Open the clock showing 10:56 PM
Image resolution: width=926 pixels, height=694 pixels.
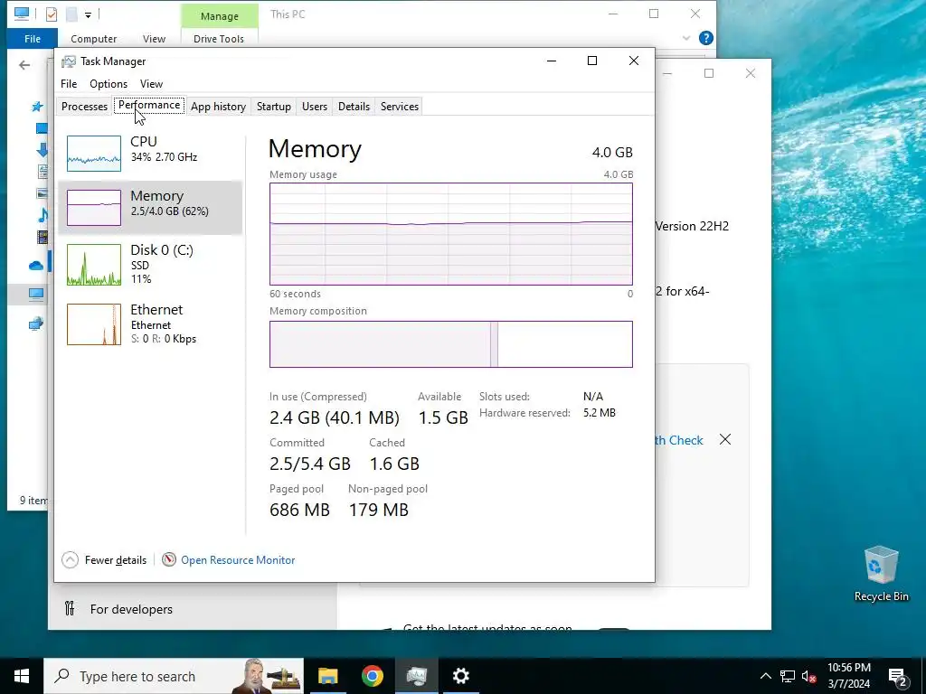pyautogui.click(x=848, y=676)
